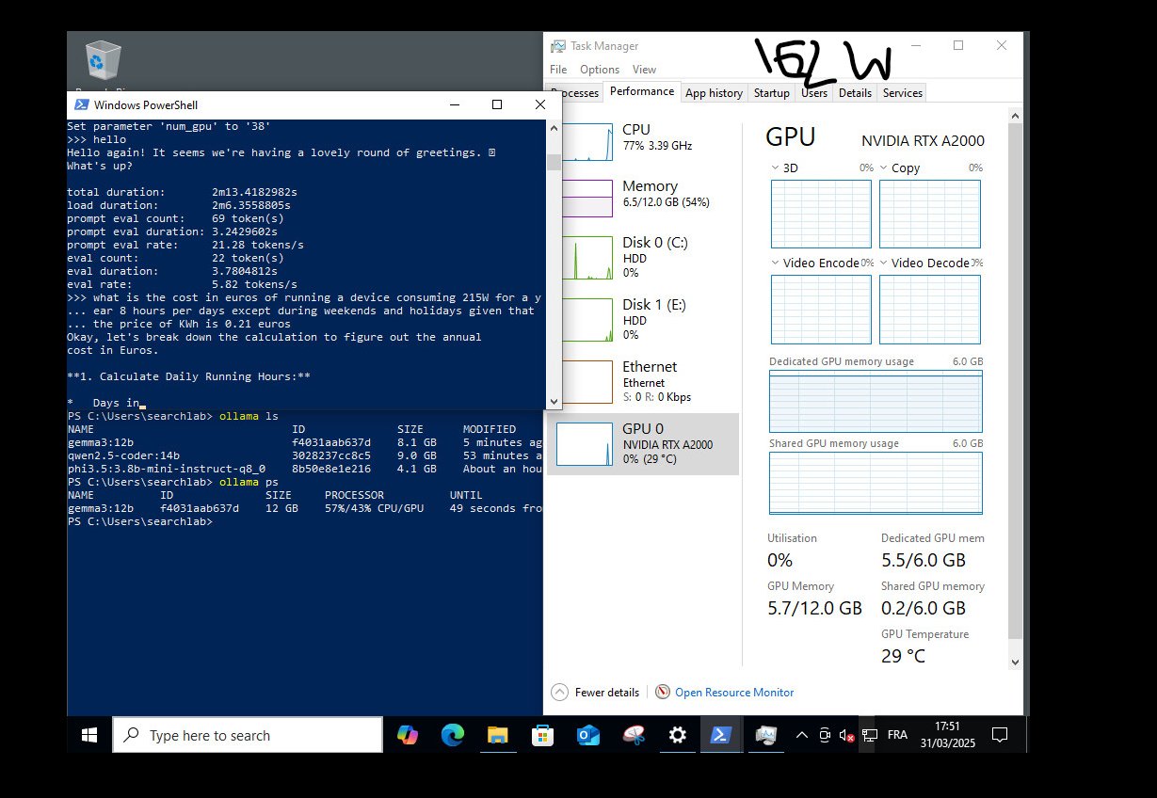The height and width of the screenshot is (798, 1157).
Task: Show hidden system tray icons
Action: point(802,735)
